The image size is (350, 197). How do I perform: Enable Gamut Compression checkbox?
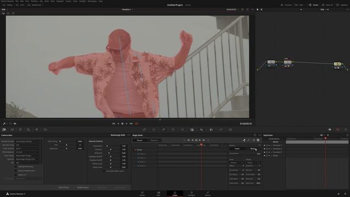click(16, 171)
